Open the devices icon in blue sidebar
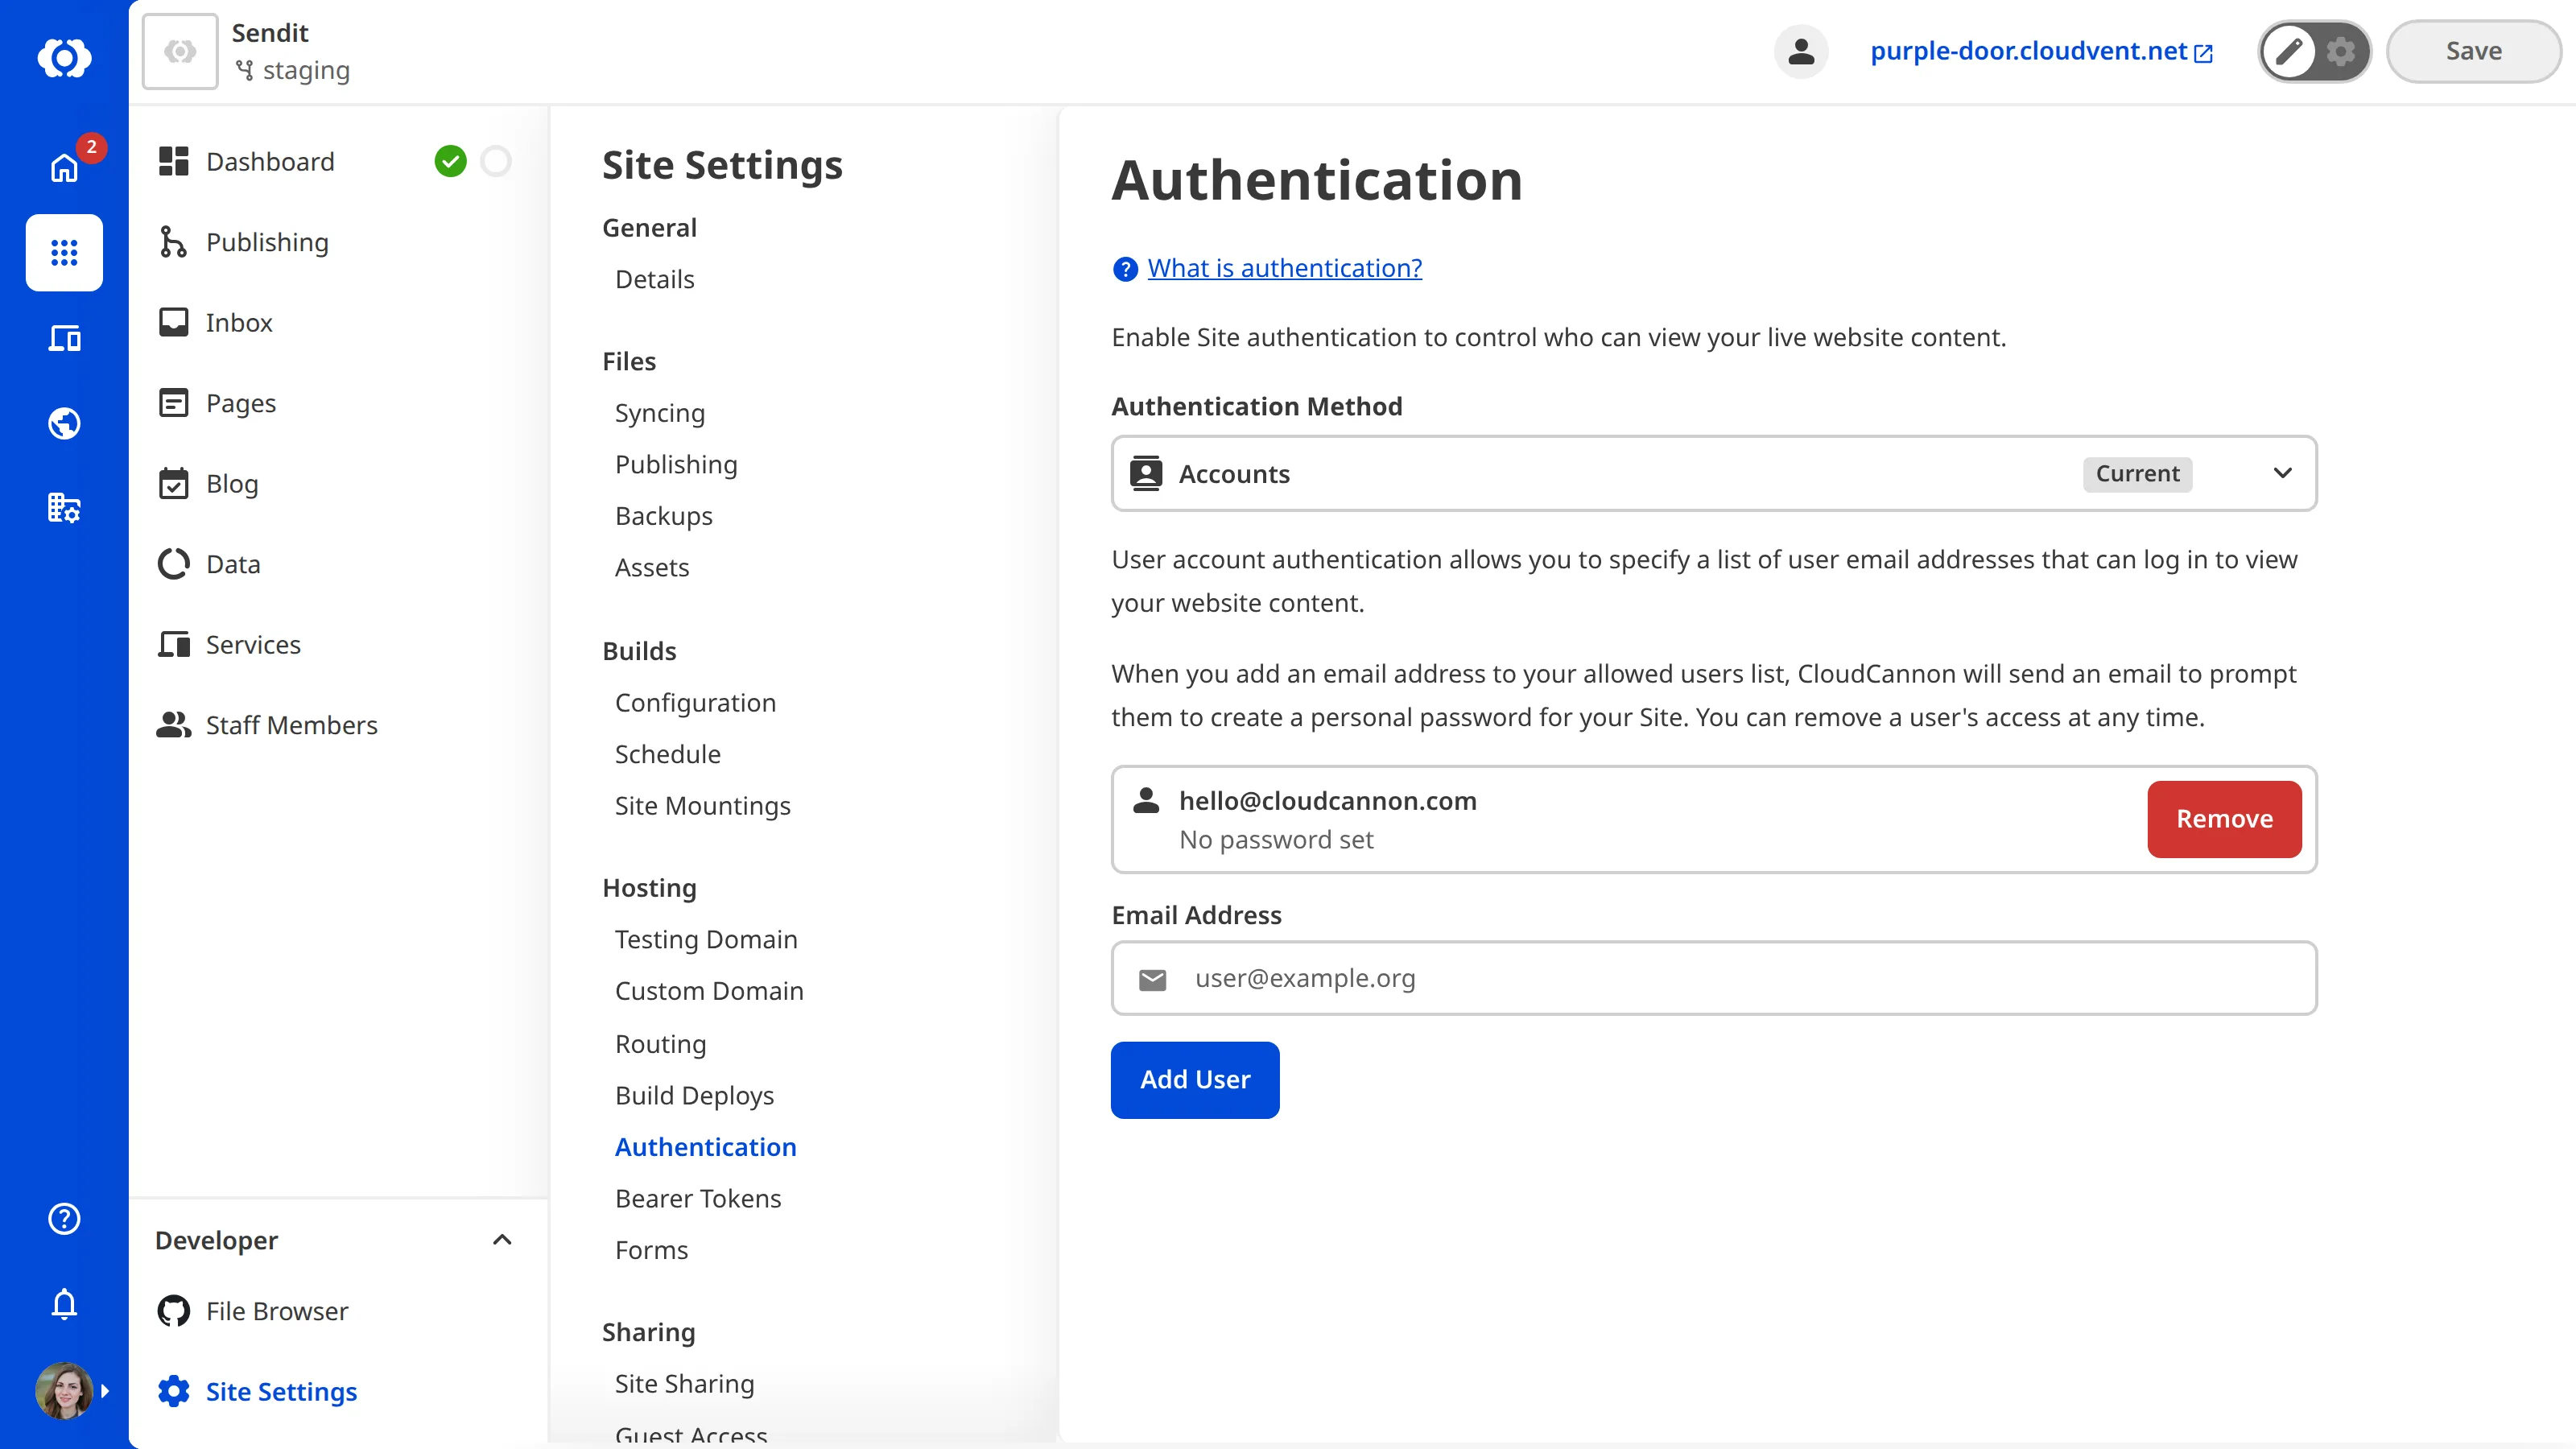 (64, 338)
